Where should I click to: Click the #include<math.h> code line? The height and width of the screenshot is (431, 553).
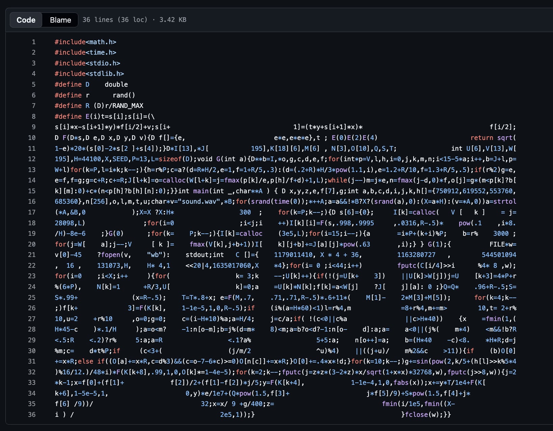[85, 42]
